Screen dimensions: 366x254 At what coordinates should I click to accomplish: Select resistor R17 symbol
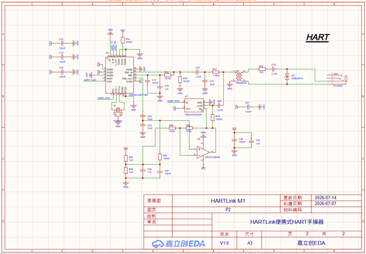[x=216, y=72]
